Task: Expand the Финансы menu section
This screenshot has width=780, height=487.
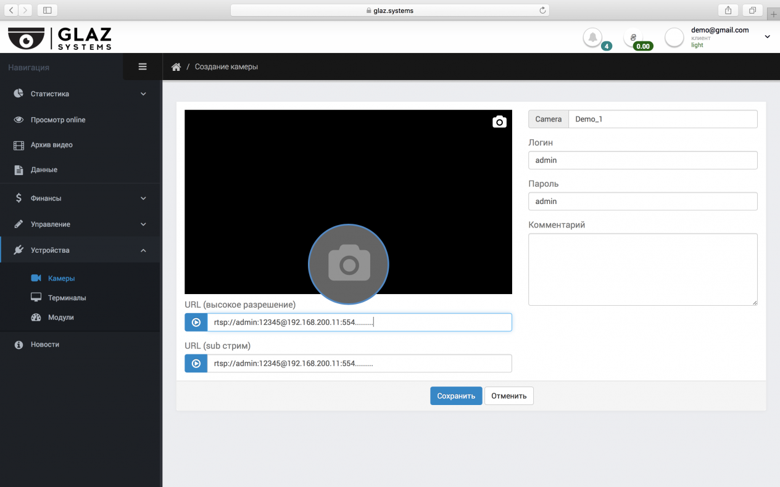Action: [80, 198]
